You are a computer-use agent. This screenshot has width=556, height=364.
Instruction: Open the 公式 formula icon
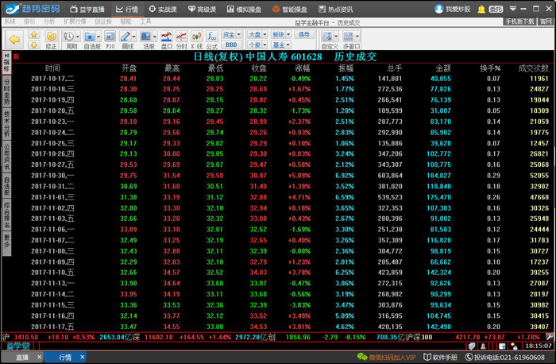click(x=210, y=38)
